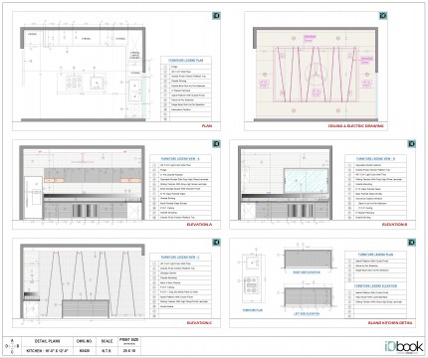Click the four-burner hob in the kitchen plan
This screenshot has width=428, height=358.
74,82
